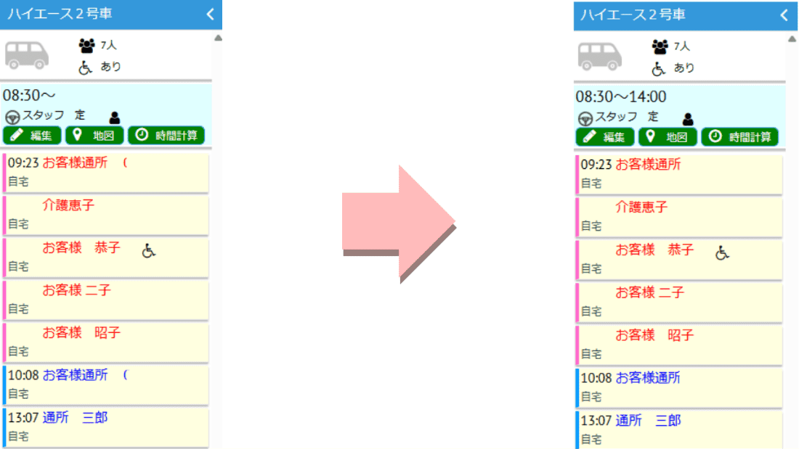Open 地図 map button in left panel

tap(94, 136)
